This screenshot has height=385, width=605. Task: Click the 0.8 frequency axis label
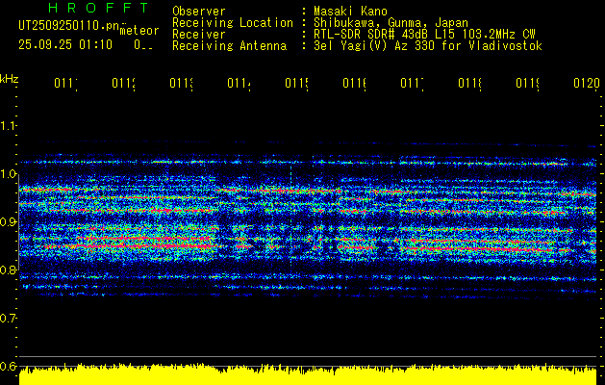[x=8, y=269]
